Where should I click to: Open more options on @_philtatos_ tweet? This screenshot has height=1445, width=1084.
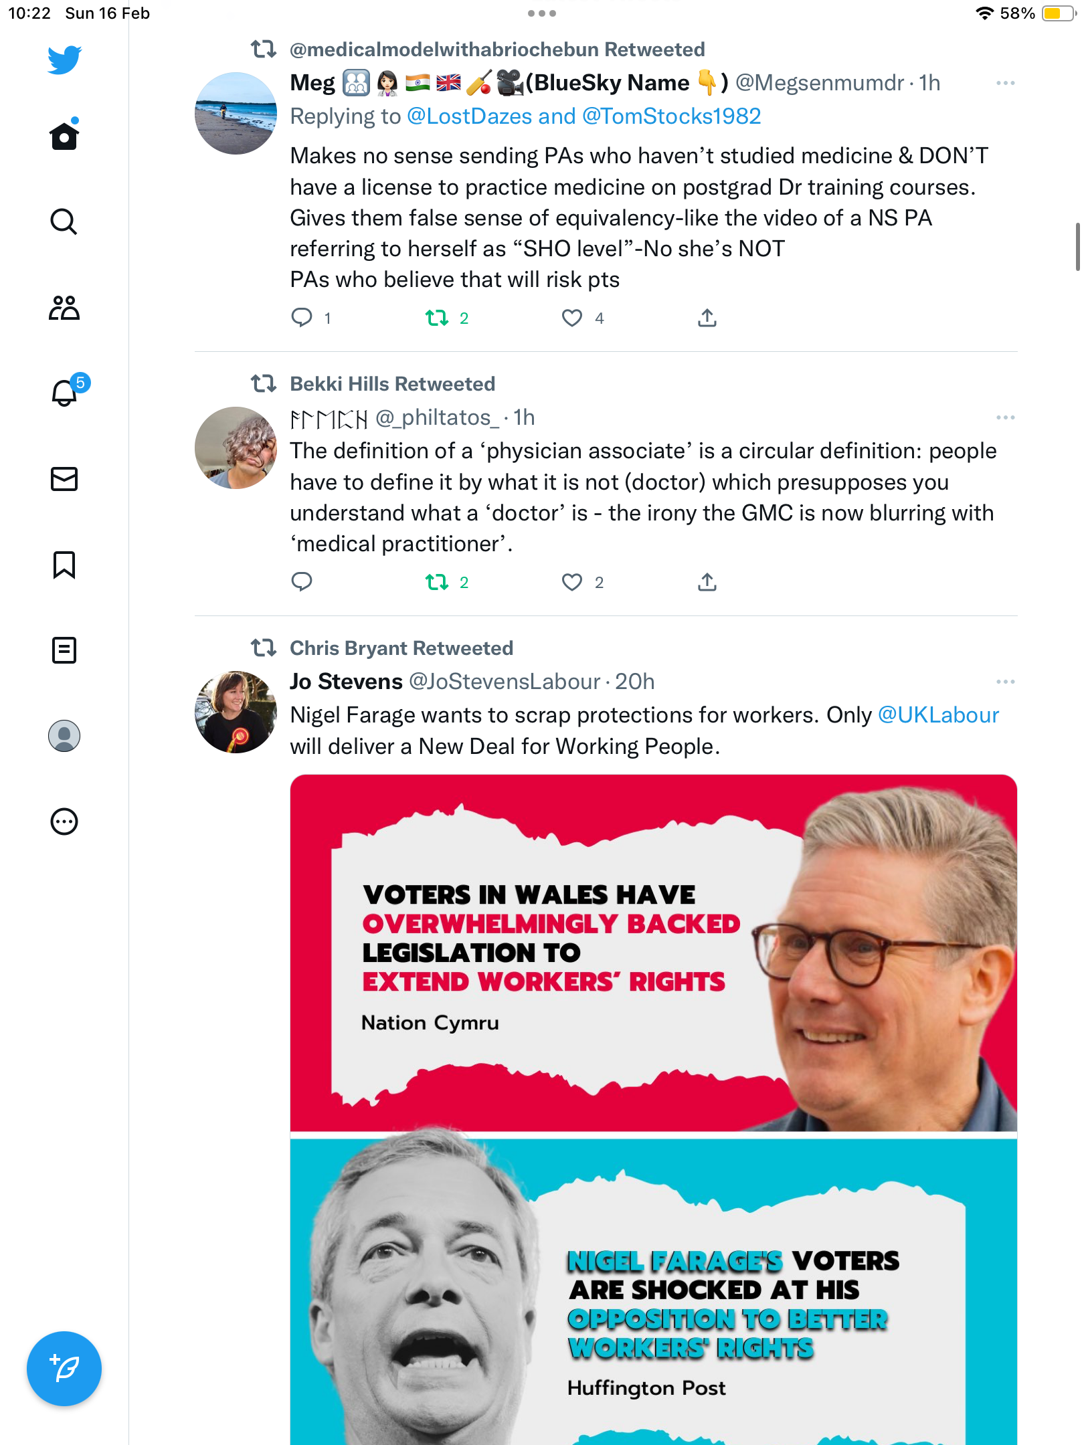pos(1005,417)
